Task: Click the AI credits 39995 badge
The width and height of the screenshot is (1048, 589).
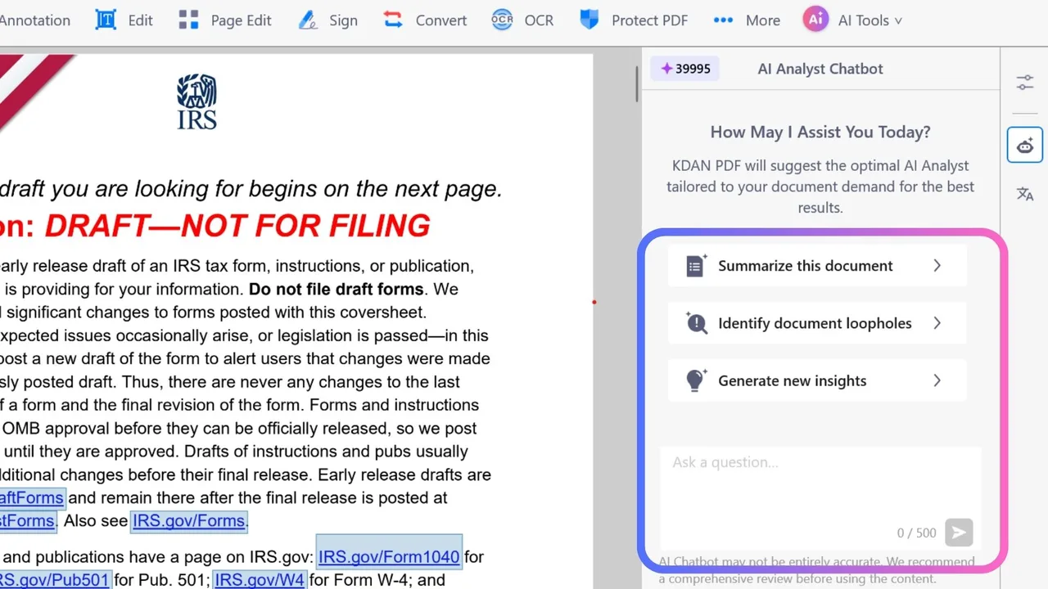Action: (686, 69)
